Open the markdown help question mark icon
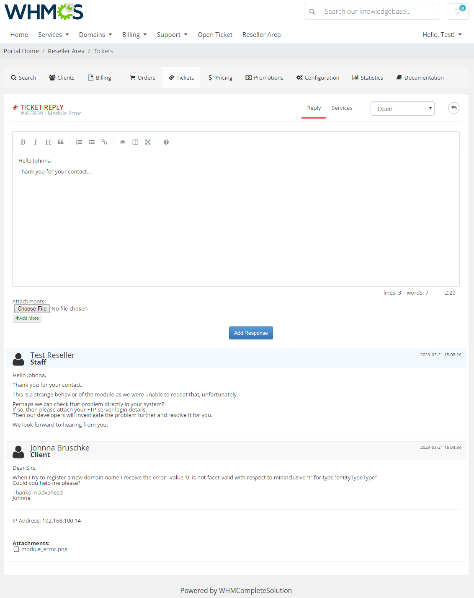This screenshot has width=474, height=598. (166, 142)
